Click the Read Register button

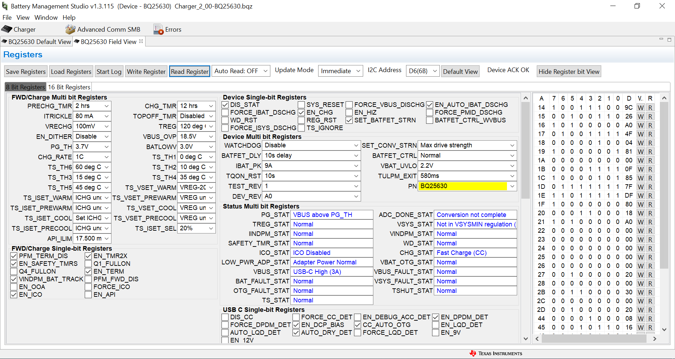point(189,71)
